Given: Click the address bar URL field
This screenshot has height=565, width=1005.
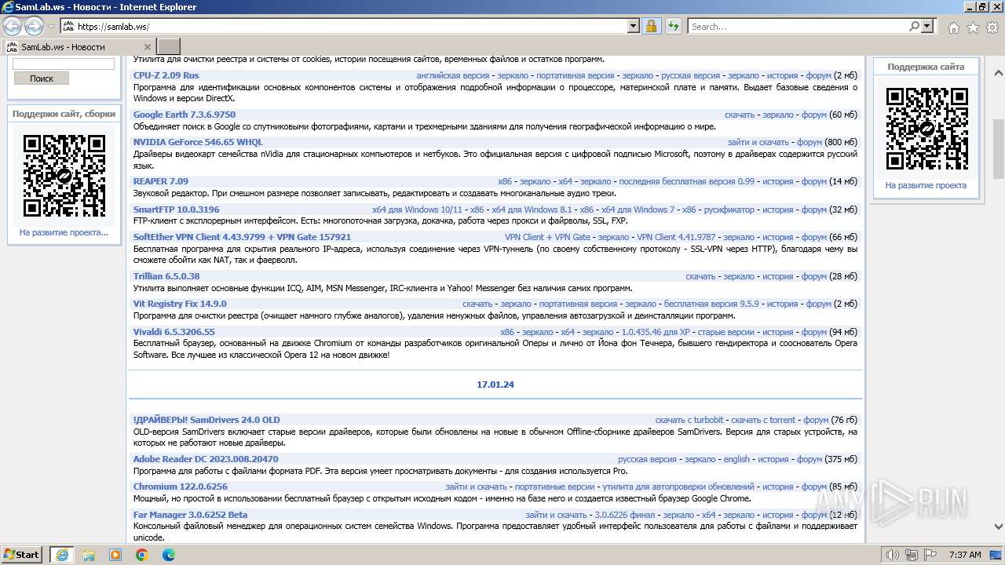Looking at the screenshot, I should click(x=352, y=26).
